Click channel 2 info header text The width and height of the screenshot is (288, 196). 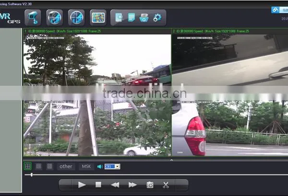click(x=211, y=31)
